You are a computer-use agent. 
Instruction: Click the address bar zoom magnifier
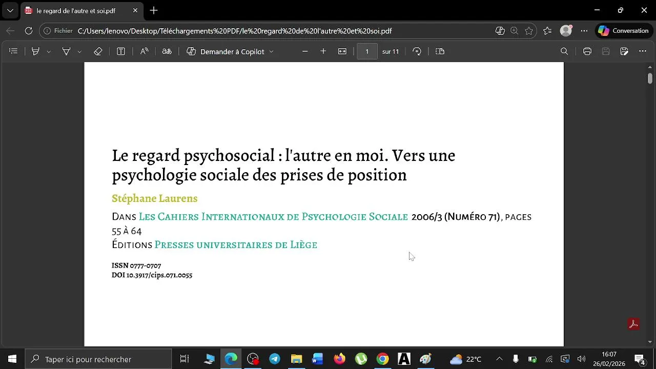pos(515,31)
